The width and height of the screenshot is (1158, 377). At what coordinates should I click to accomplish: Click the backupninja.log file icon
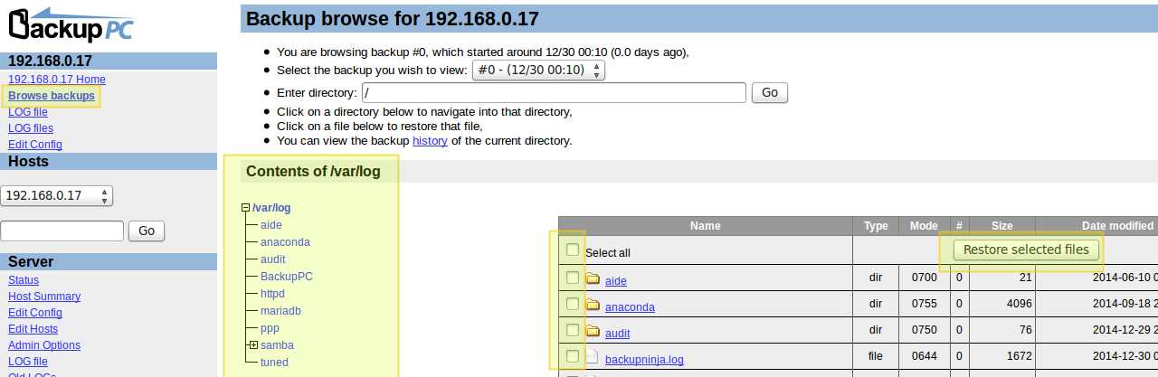(x=593, y=357)
